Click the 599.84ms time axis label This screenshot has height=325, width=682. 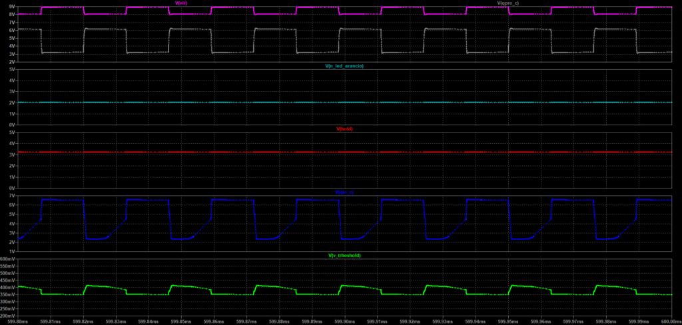click(149, 321)
